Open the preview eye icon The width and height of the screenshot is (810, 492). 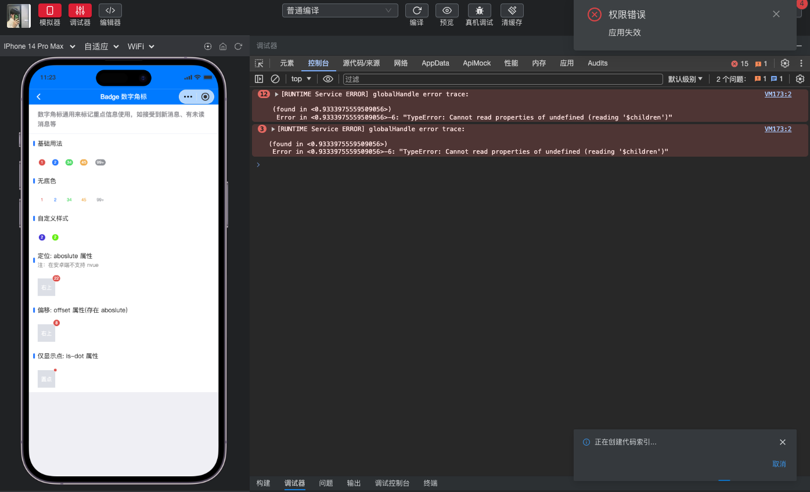(447, 10)
